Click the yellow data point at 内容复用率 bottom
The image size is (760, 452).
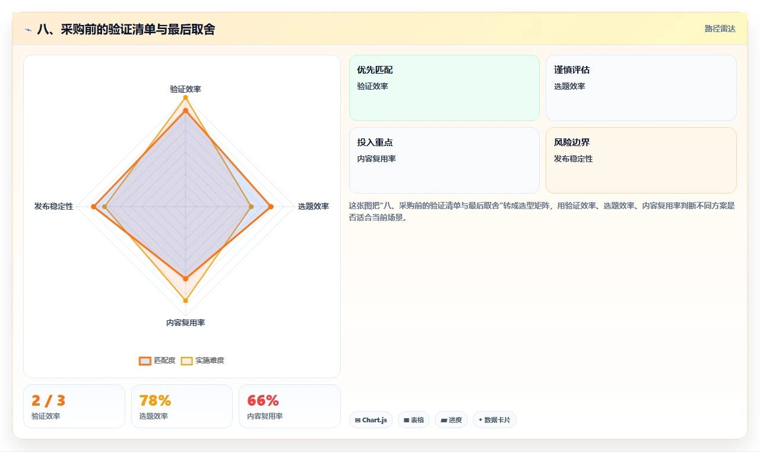(185, 301)
